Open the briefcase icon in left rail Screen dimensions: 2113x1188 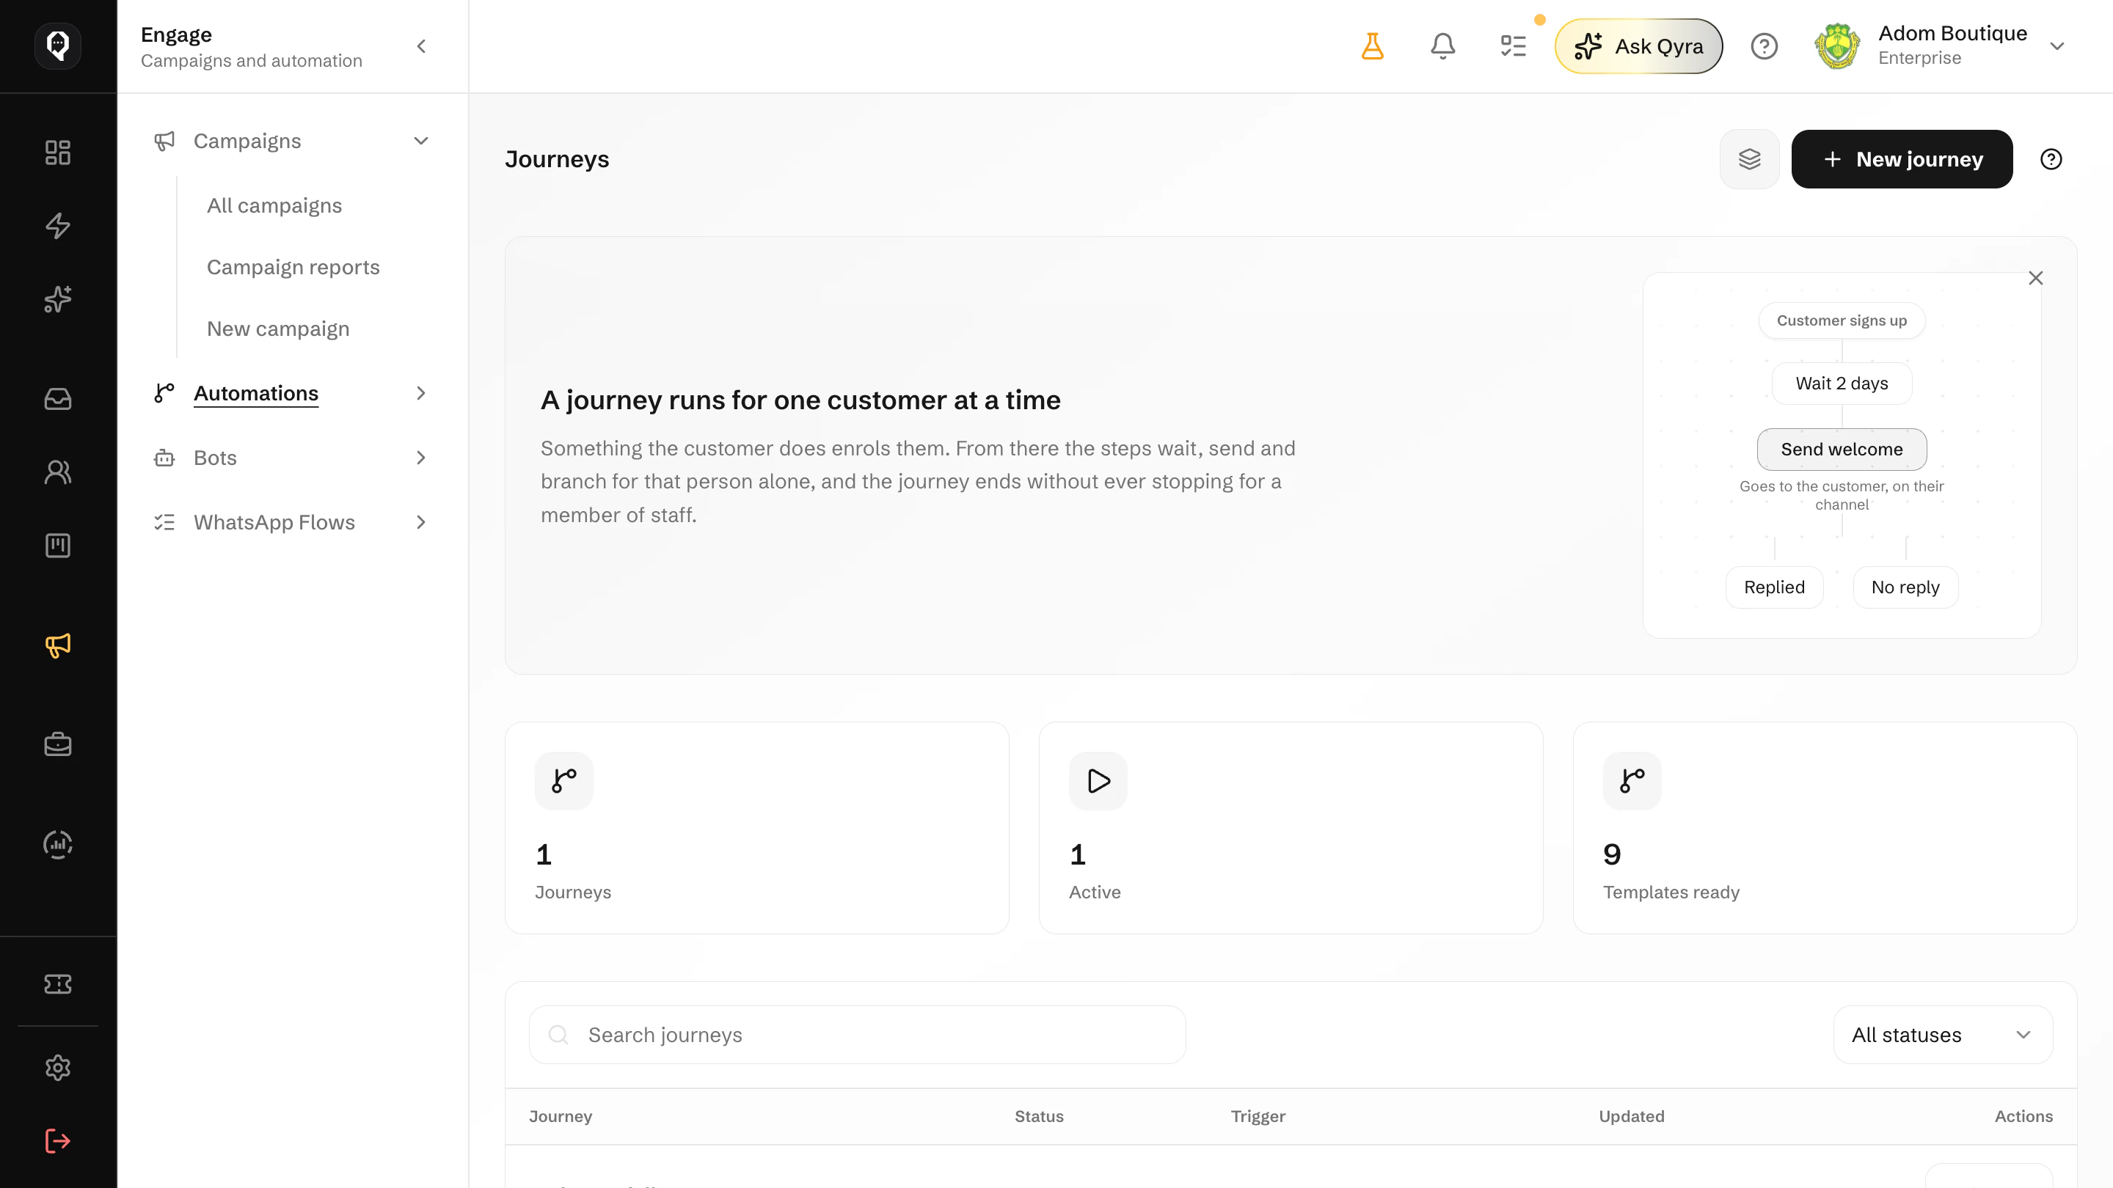(x=57, y=744)
